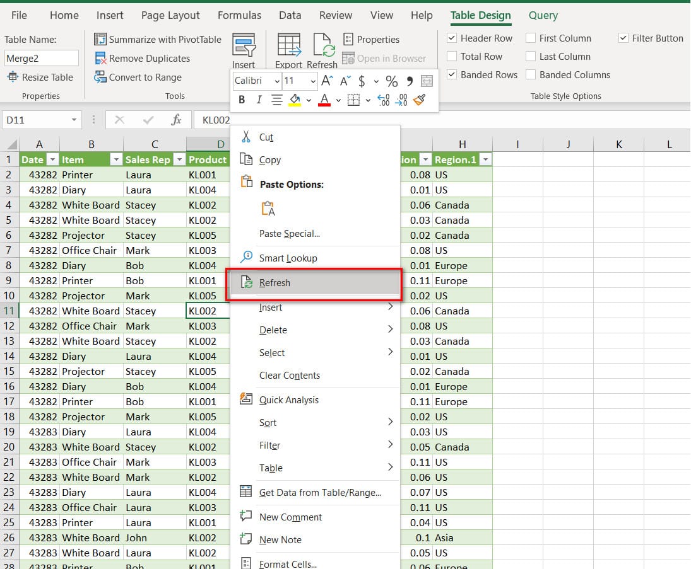
Task: Open the Calibri font name dropdown
Action: [x=276, y=81]
